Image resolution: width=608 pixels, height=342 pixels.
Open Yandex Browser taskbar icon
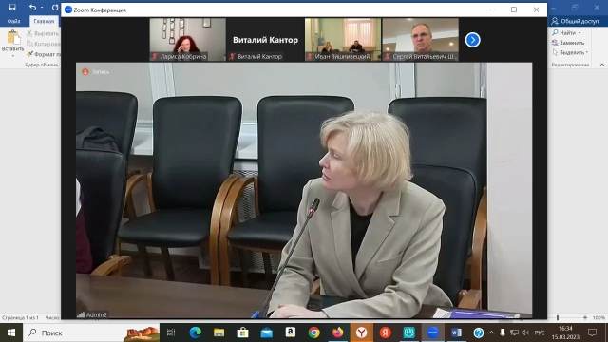361,332
